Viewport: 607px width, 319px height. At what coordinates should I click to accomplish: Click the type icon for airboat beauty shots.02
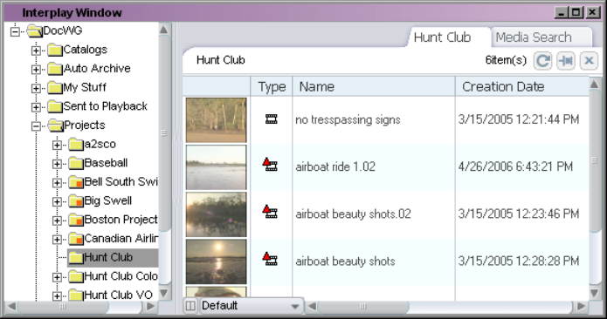270,212
